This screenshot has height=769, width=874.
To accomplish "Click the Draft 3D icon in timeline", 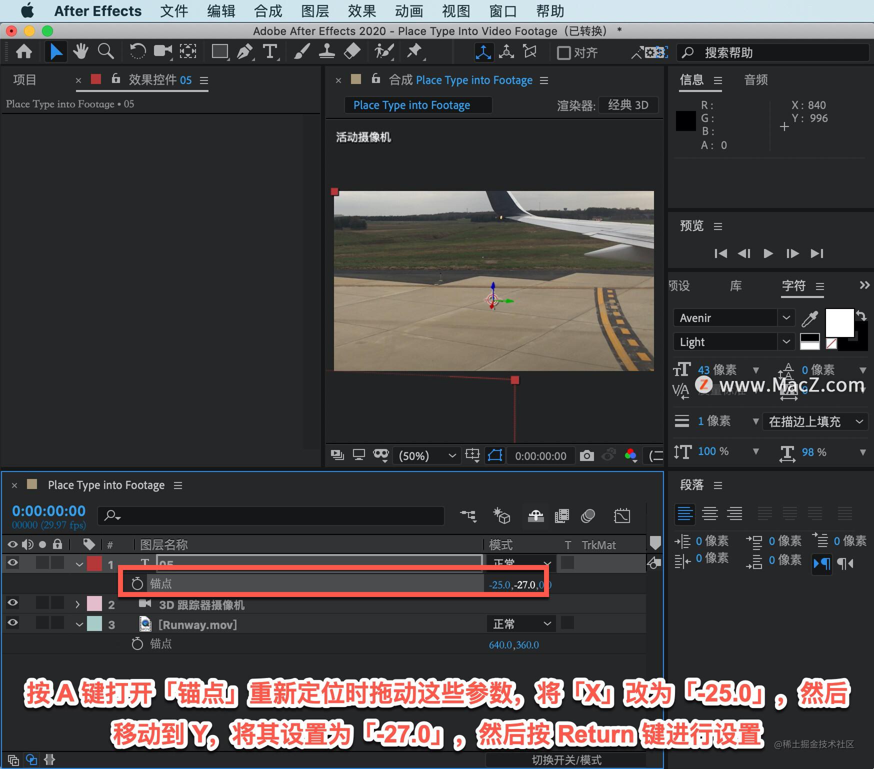I will click(x=501, y=515).
